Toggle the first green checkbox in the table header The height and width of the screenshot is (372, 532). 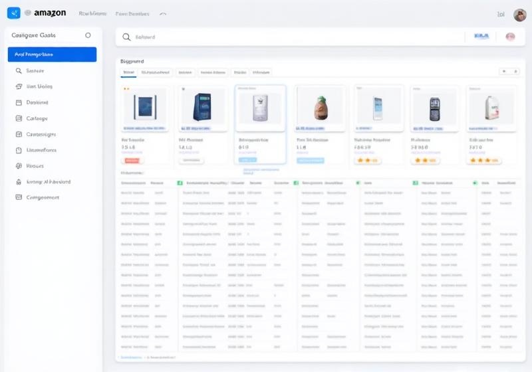click(x=180, y=183)
